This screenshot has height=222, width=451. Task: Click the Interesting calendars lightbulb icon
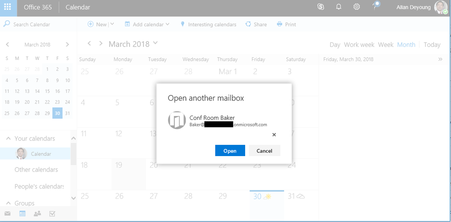click(x=182, y=24)
